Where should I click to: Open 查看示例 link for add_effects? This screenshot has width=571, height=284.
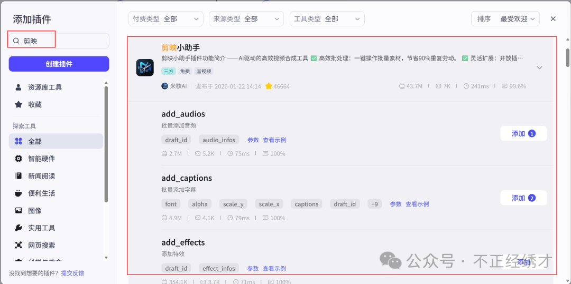point(274,268)
